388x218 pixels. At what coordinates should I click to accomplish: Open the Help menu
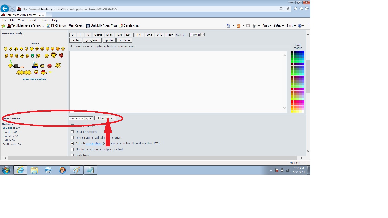(x=55, y=20)
